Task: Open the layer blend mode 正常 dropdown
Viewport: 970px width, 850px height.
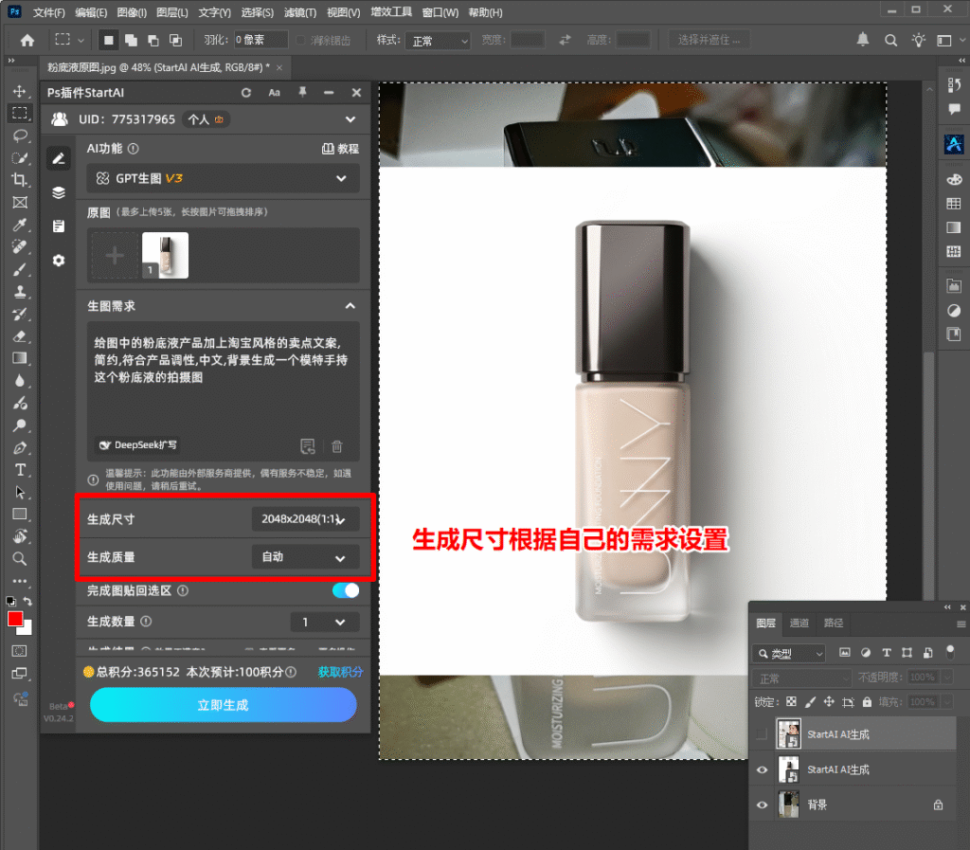Action: pyautogui.click(x=802, y=678)
